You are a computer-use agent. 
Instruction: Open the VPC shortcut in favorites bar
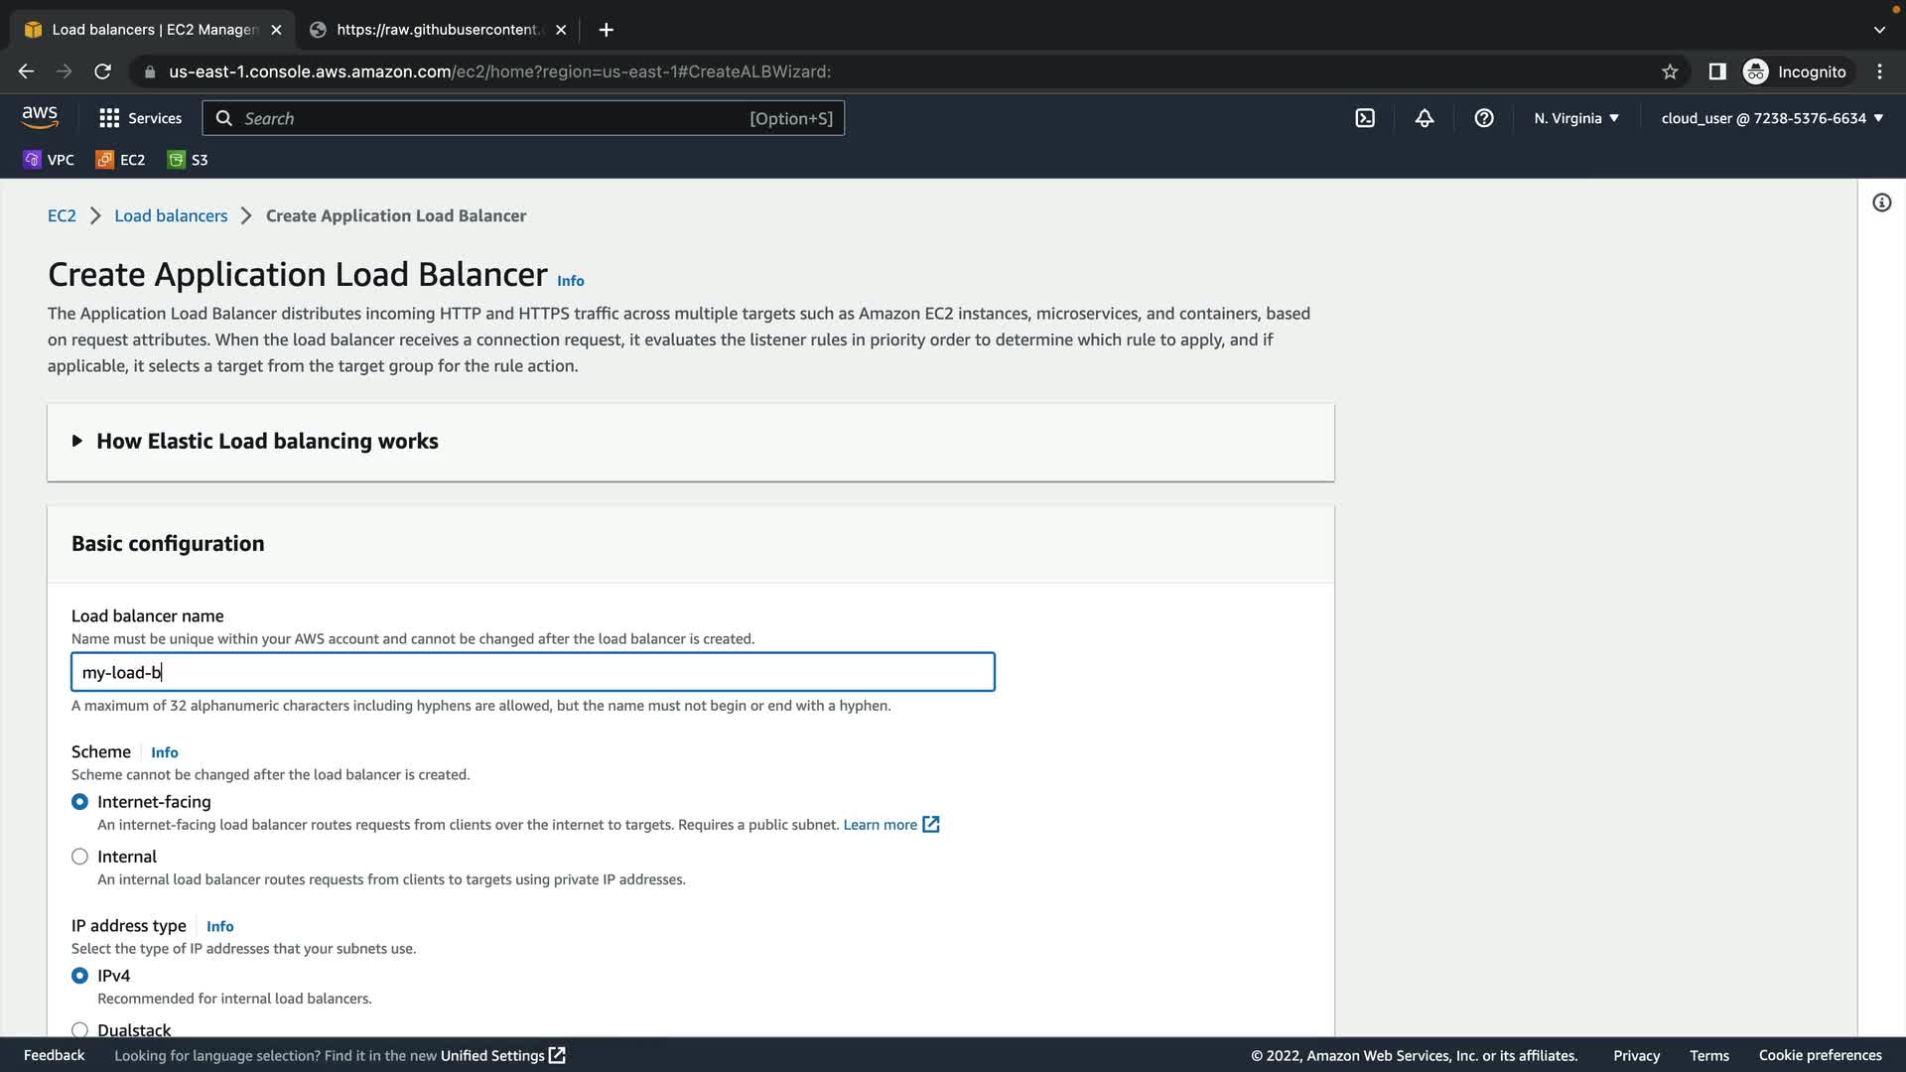point(49,160)
